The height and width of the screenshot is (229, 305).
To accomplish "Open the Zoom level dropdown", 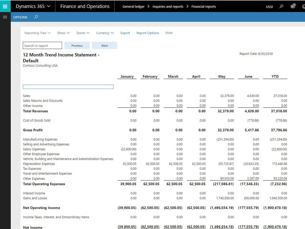I will pyautogui.click(x=83, y=33).
